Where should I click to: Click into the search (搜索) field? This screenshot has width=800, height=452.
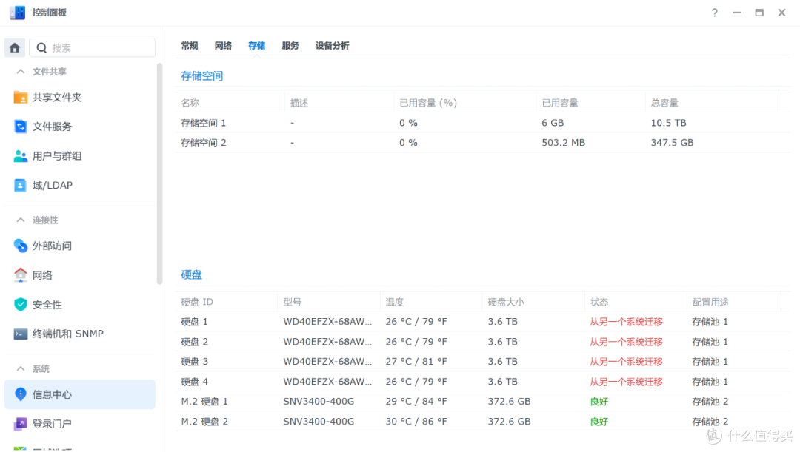[x=93, y=48]
